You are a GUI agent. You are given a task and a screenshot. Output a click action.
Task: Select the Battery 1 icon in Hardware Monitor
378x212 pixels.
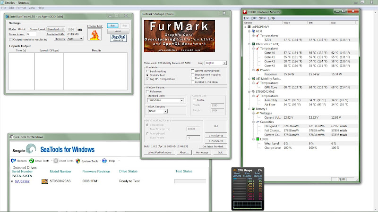(253, 109)
